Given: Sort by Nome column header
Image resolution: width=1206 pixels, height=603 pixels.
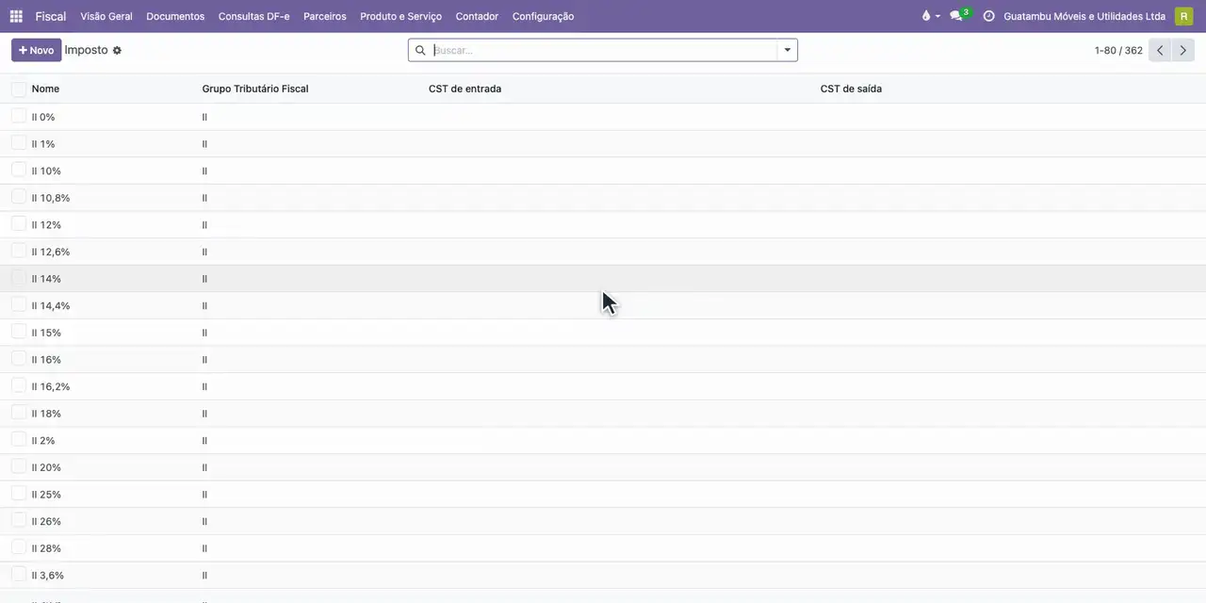Looking at the screenshot, I should click(x=45, y=89).
